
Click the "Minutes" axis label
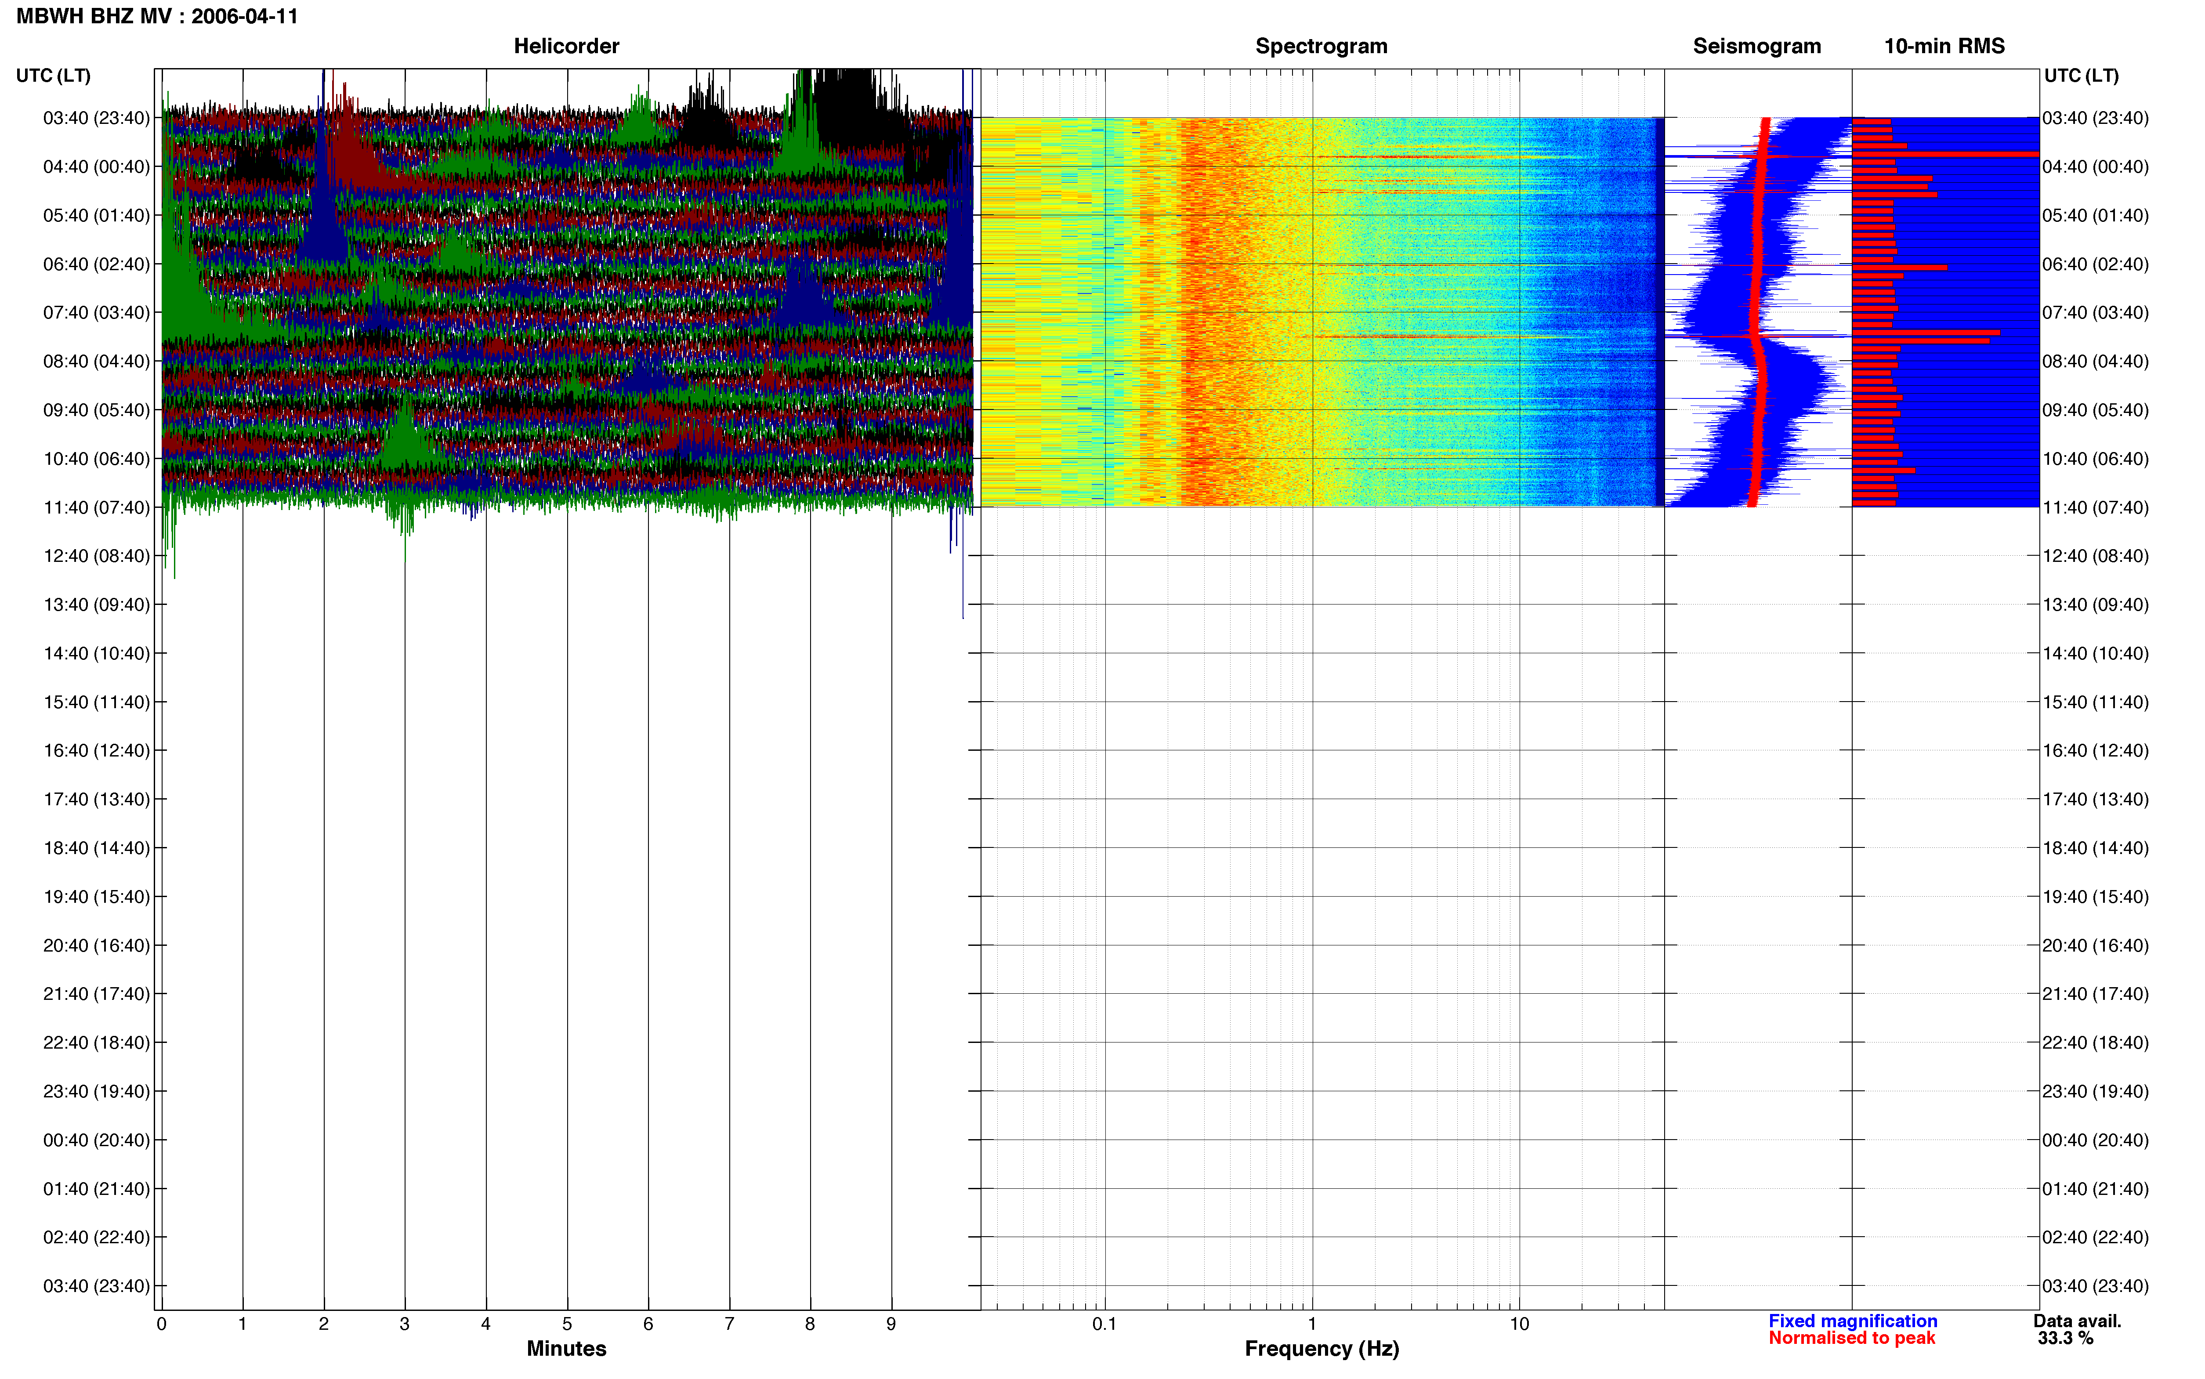click(x=566, y=1348)
